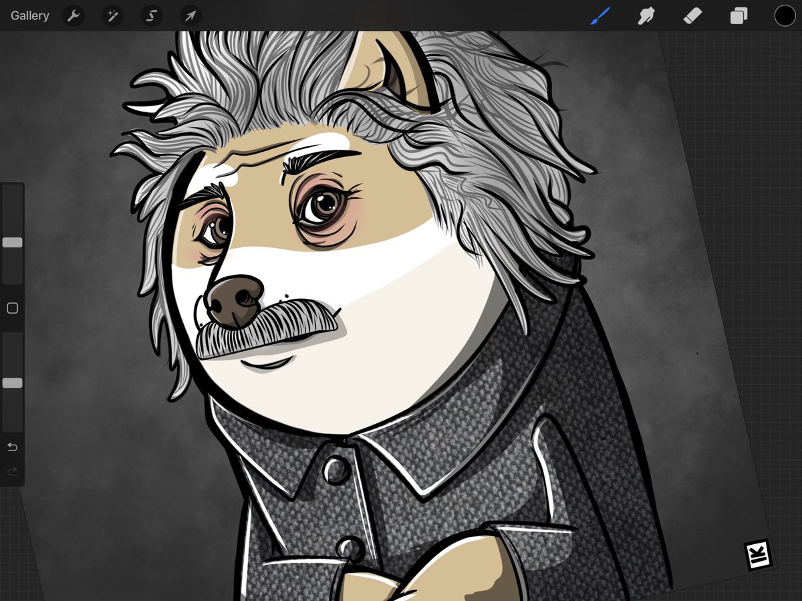Open the Adjustments magic wand menu

tap(112, 15)
